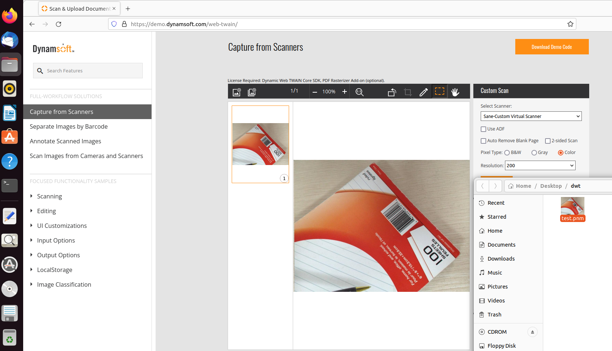
Task: Go to Annotate Scanned Images
Action: pyautogui.click(x=65, y=141)
